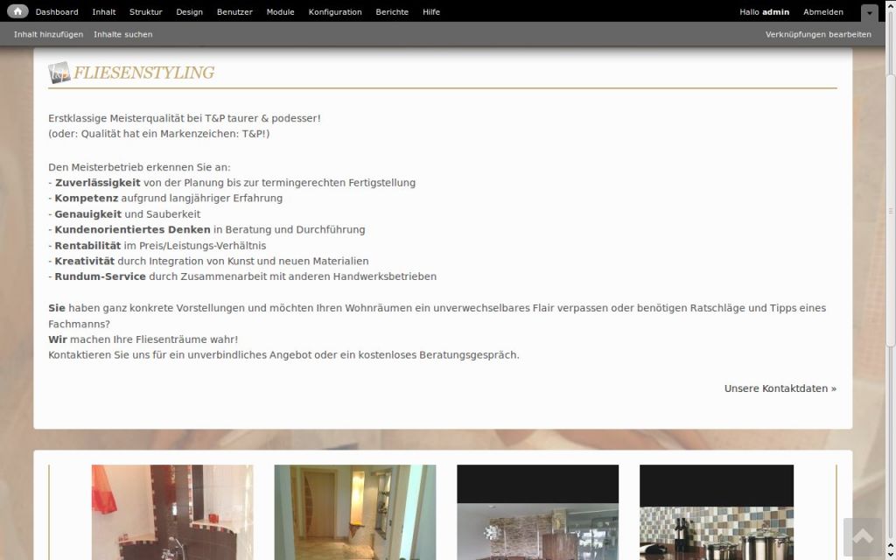Open the Hilfe menu
The height and width of the screenshot is (560, 896).
(431, 12)
